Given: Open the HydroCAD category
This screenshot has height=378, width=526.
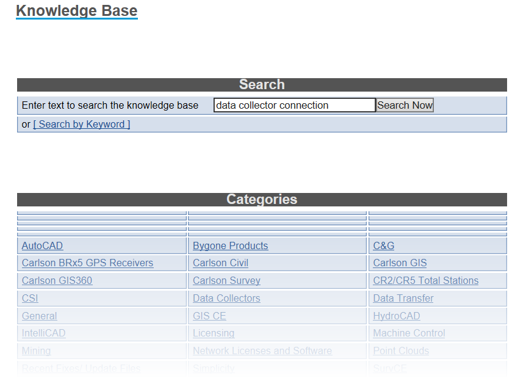Looking at the screenshot, I should (x=397, y=316).
